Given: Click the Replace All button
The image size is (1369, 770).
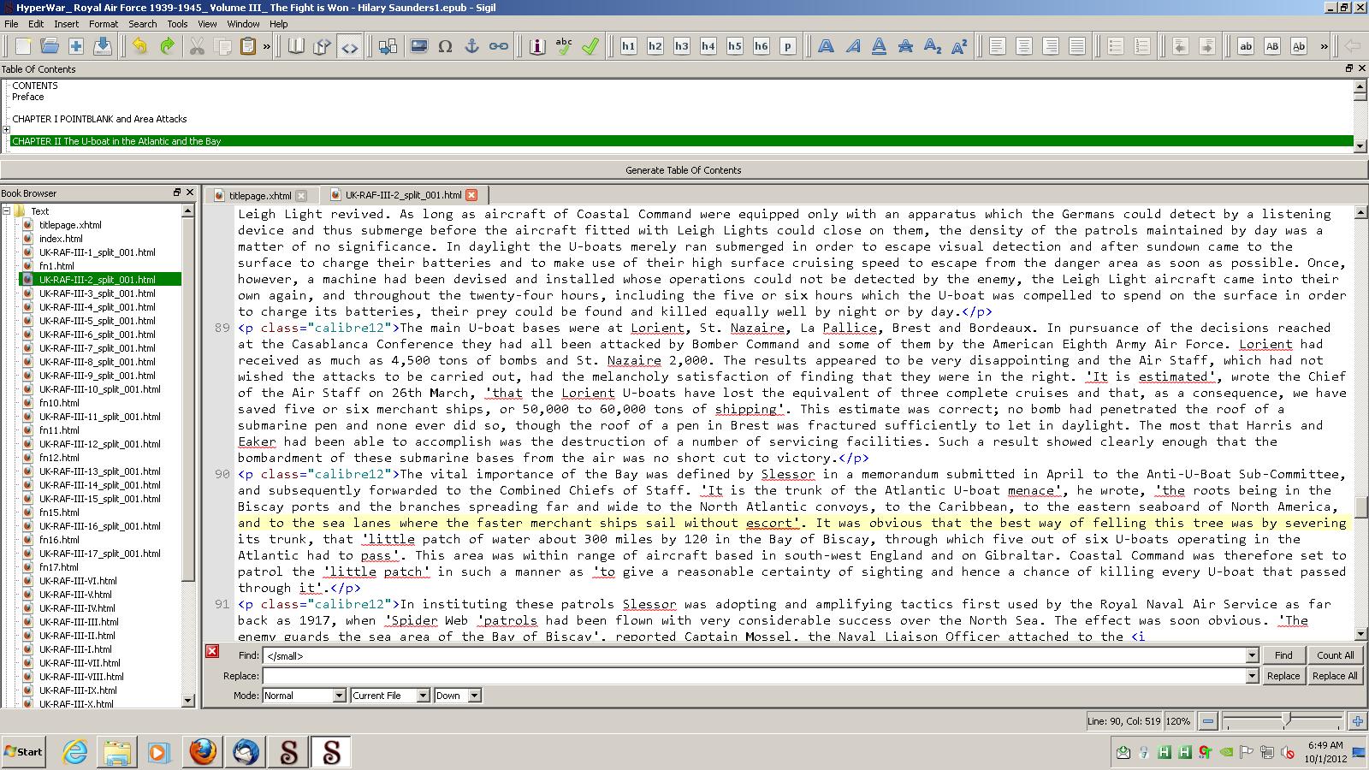Looking at the screenshot, I should pos(1335,676).
